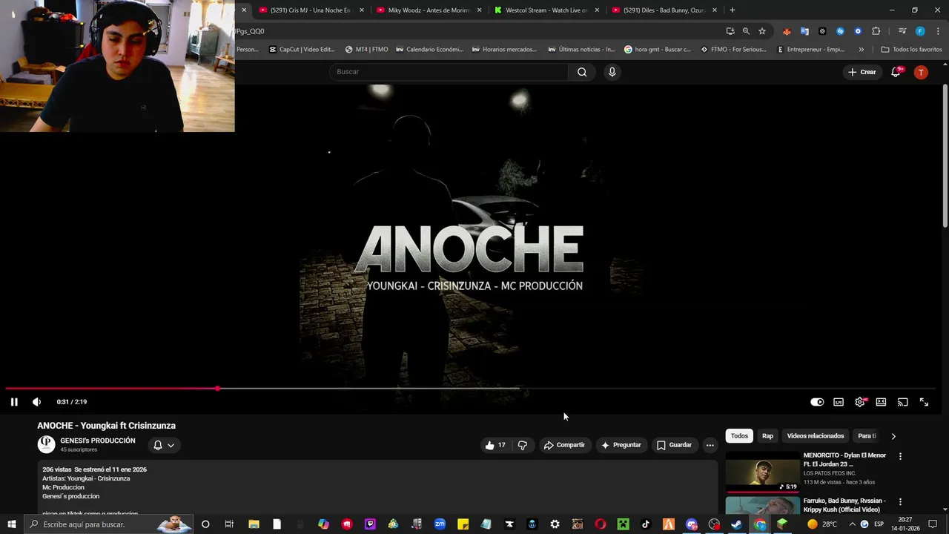949x534 pixels.
Task: Open the media controls music icon
Action: pyautogui.click(x=902, y=31)
